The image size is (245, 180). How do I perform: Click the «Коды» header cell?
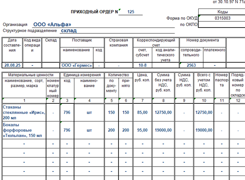pyautogui.click(x=222, y=12)
